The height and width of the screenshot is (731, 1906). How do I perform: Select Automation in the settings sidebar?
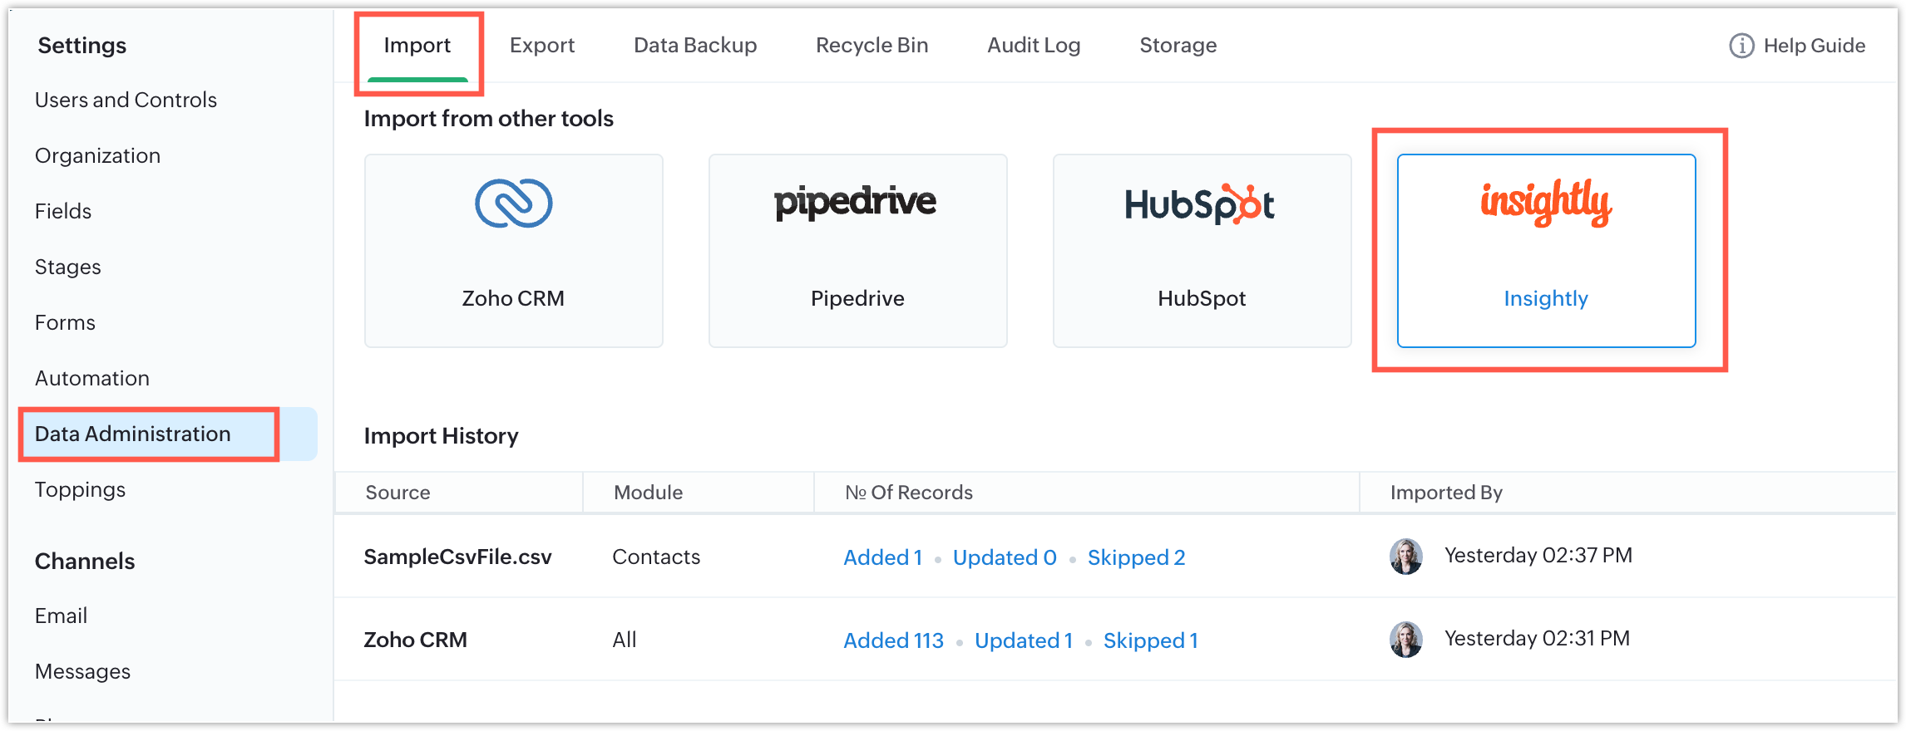pyautogui.click(x=92, y=378)
